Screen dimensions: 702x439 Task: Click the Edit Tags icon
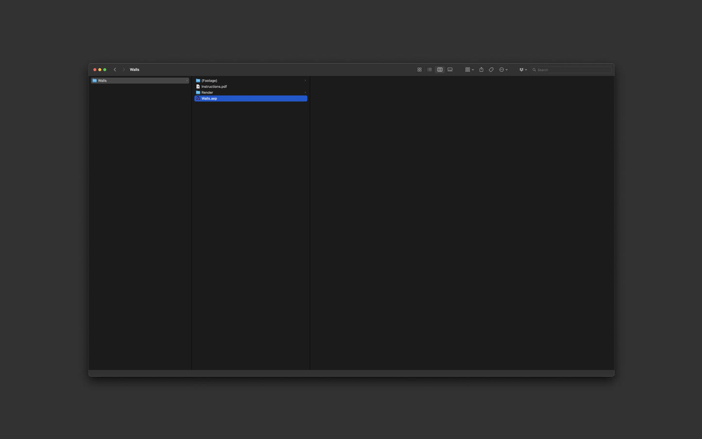pos(491,69)
